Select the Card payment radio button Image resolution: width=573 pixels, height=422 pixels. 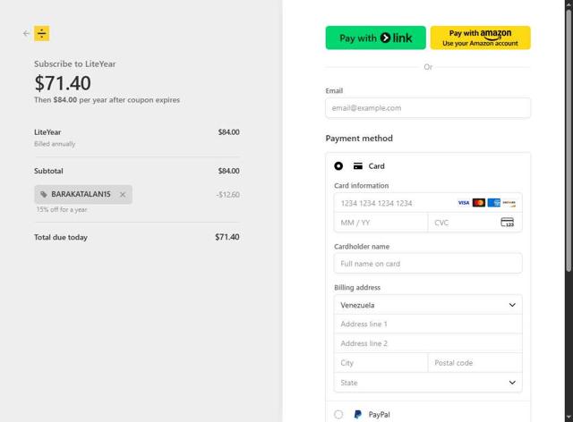[338, 166]
